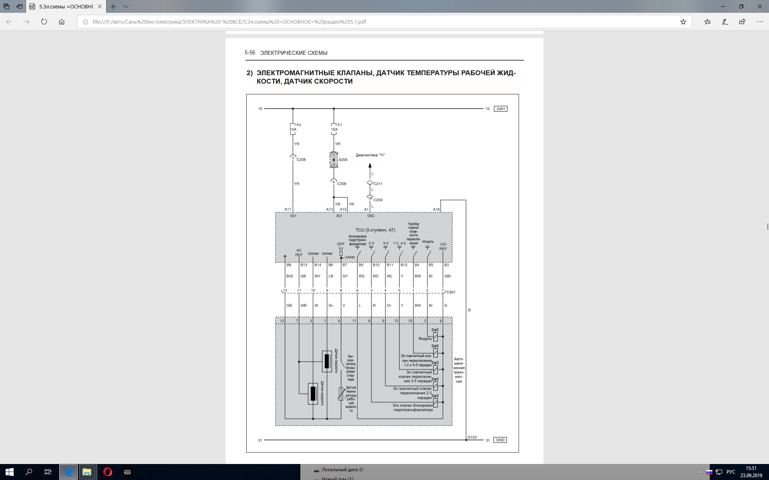Image resolution: width=769 pixels, height=480 pixels.
Task: Add page to favorites star
Action: [683, 22]
